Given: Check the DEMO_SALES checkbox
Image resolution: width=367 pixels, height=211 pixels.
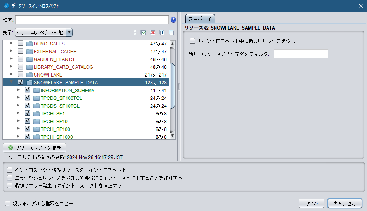Looking at the screenshot, I should coord(21,44).
